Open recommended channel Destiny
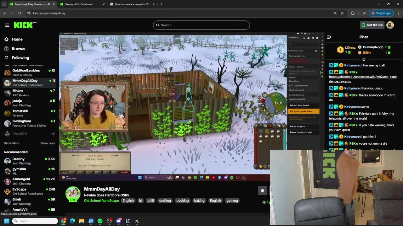Screen dimensions: 403x226 click(29, 161)
